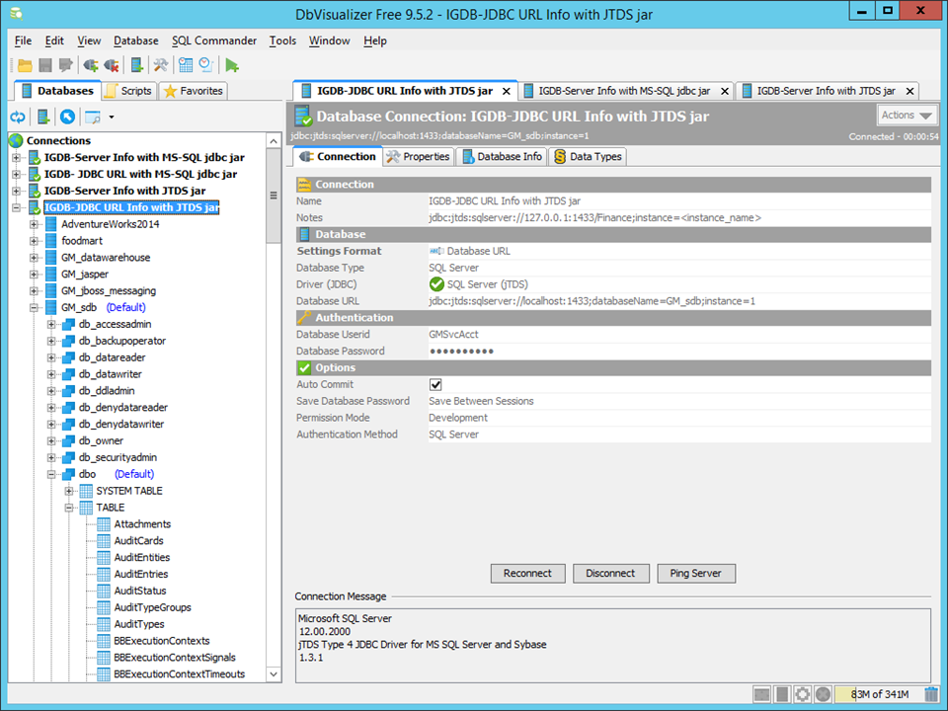
Task: Collapse the dbo schema node
Action: [51, 475]
